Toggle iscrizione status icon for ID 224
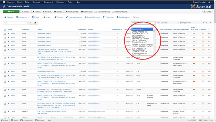 [194, 37]
